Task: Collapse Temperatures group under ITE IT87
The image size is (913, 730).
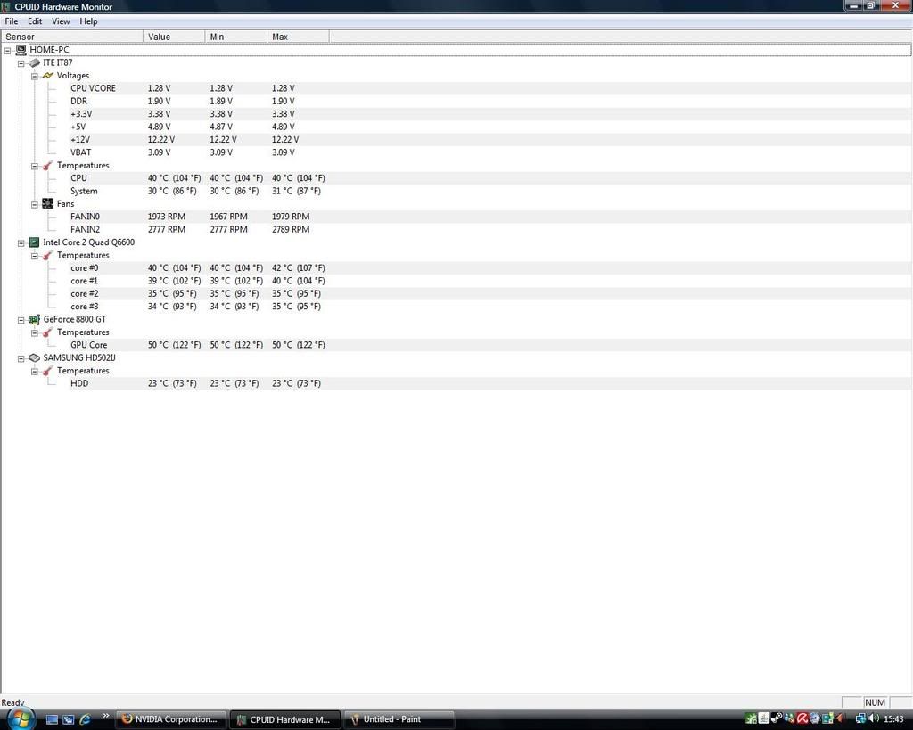Action: [x=35, y=166]
